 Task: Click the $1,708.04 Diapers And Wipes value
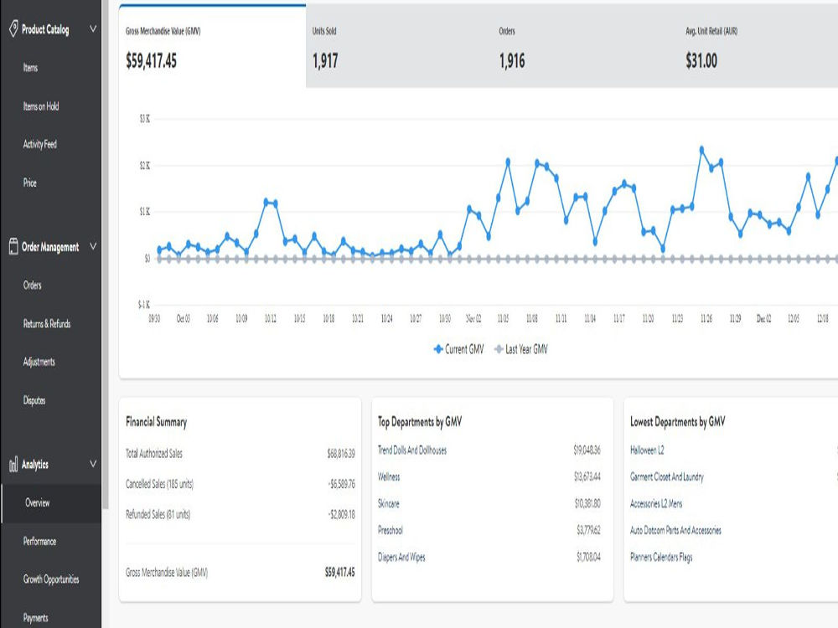click(588, 557)
